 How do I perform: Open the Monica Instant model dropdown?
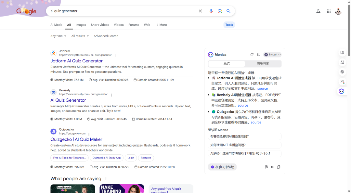pyautogui.click(x=272, y=55)
